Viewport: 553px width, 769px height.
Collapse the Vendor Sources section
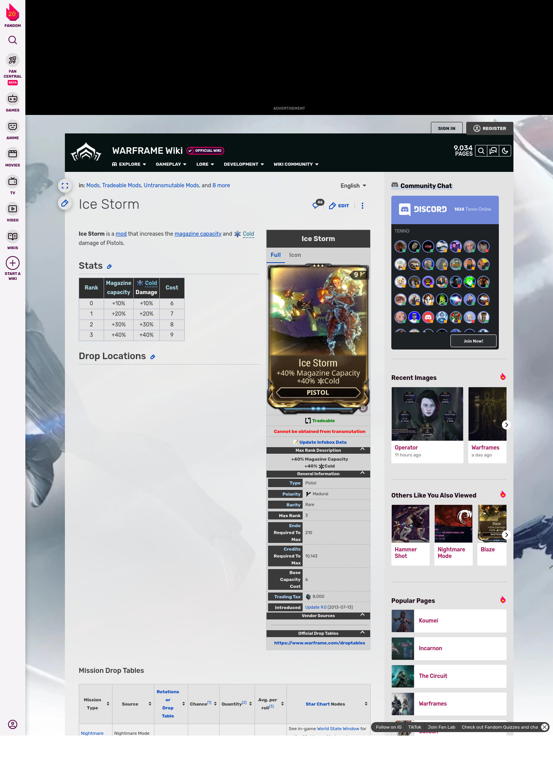(363, 615)
